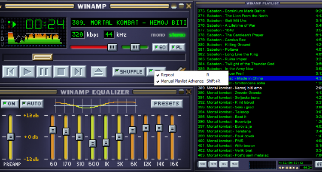Click the 1K equalizer band handle
Image resolution: width=322 pixels, height=172 pixels.
[106, 143]
